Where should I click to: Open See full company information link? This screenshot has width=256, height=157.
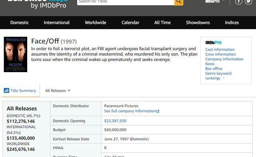coord(130,111)
